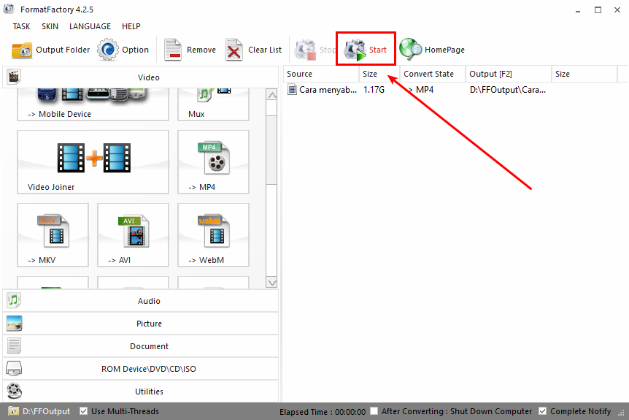
Task: Choose the -> WebM conversion tile
Action: tap(213, 235)
